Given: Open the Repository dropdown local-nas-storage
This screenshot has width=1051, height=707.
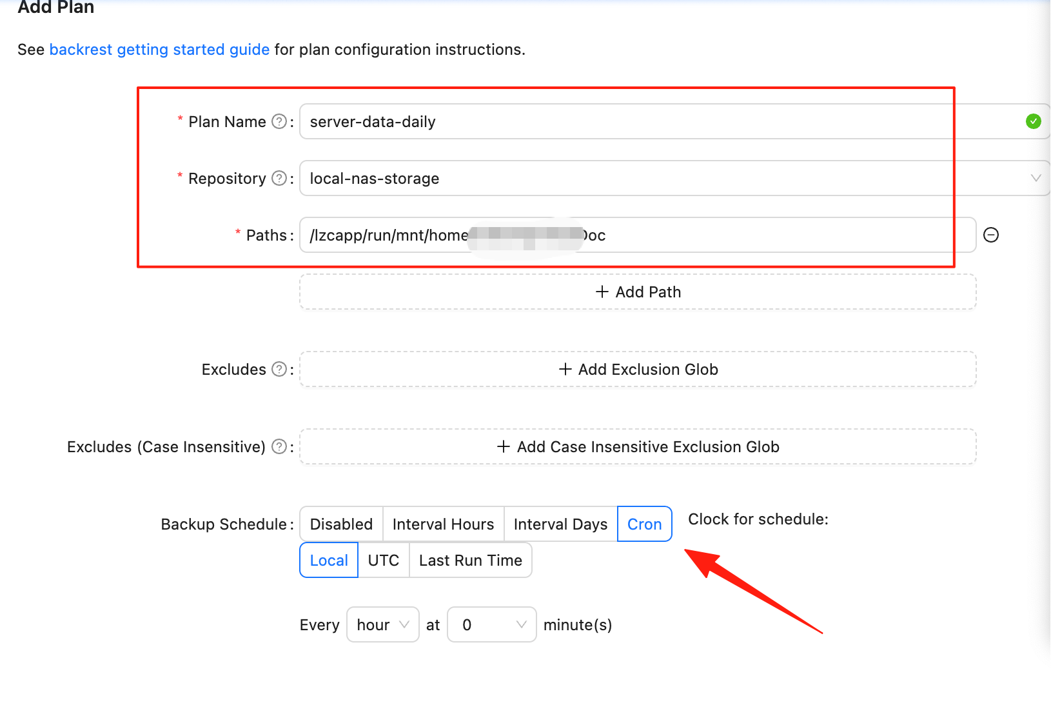Looking at the screenshot, I should pyautogui.click(x=674, y=178).
